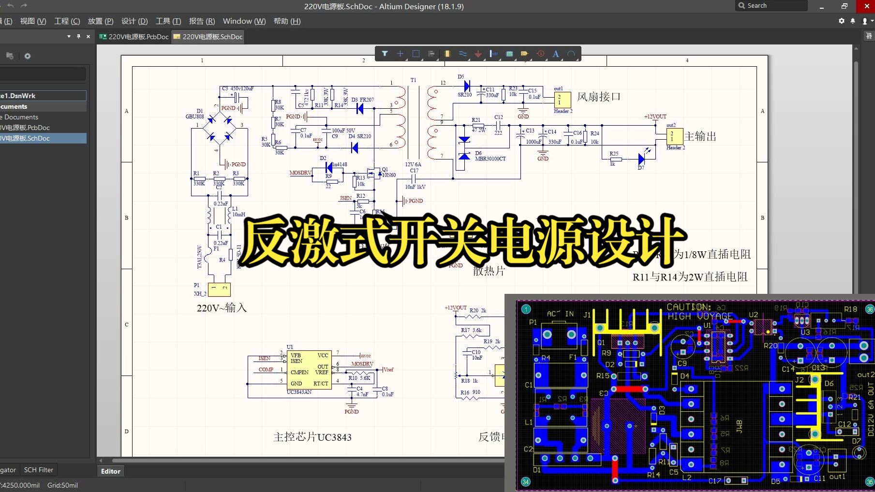
Task: Open the Projects panel dropdown arrow
Action: [x=68, y=36]
